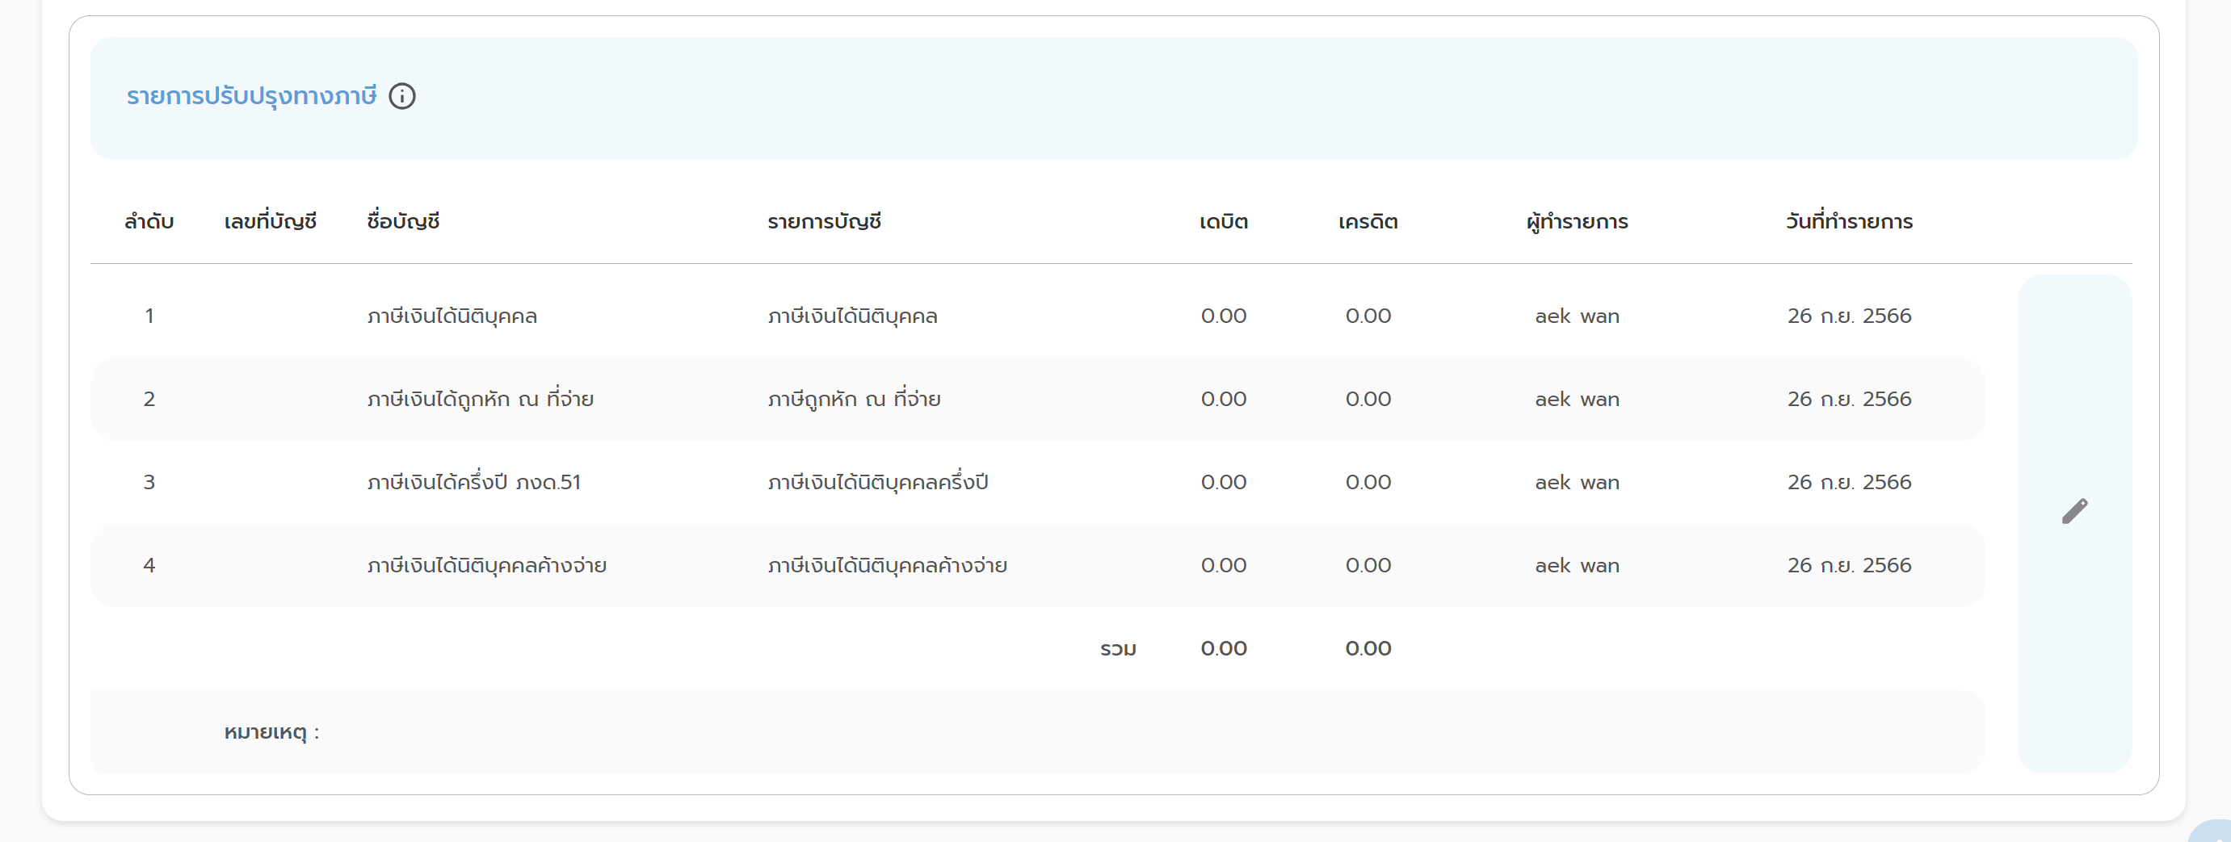Click the เดบิต column header
2231x842 pixels.
coord(1223,221)
